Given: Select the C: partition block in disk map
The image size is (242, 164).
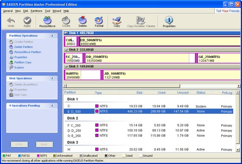Looking at the screenshot, I should (x=71, y=42).
